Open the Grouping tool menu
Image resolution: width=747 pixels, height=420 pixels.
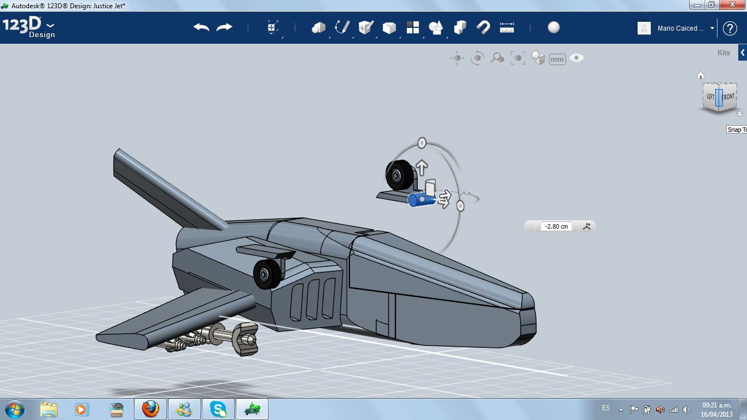click(436, 27)
